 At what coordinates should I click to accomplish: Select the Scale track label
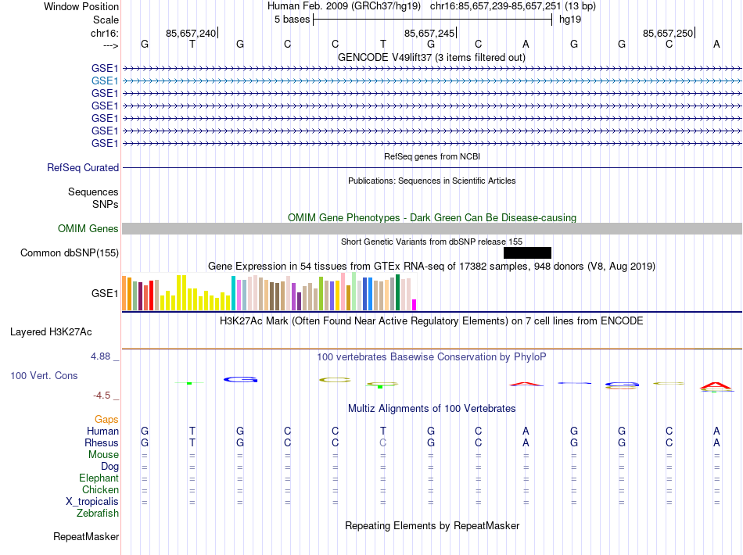pyautogui.click(x=106, y=20)
